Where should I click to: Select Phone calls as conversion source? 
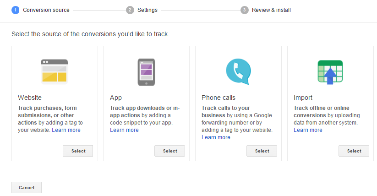tap(262, 151)
